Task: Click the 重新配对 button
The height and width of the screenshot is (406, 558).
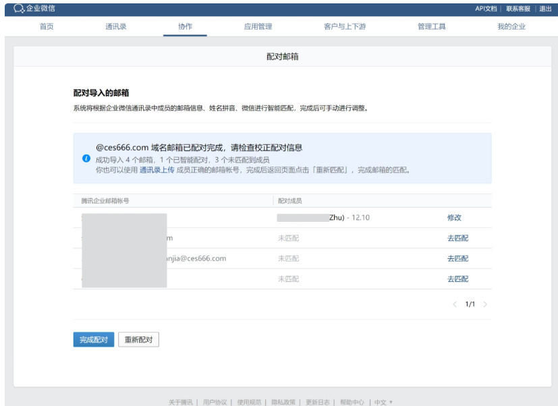Action: [x=139, y=341]
